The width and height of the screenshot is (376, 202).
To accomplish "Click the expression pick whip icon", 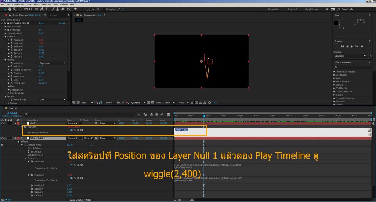I will pyautogui.click(x=78, y=130).
